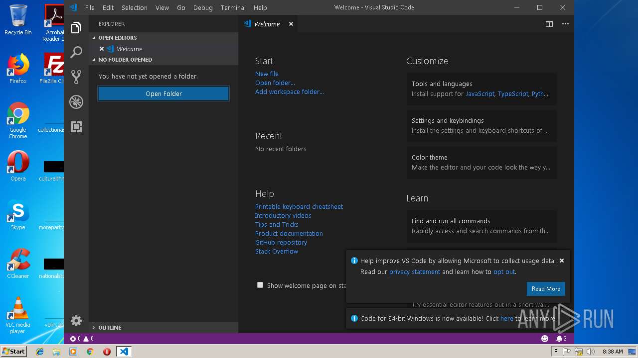The width and height of the screenshot is (638, 358).
Task: Click the TypeScript language link
Action: tap(513, 93)
